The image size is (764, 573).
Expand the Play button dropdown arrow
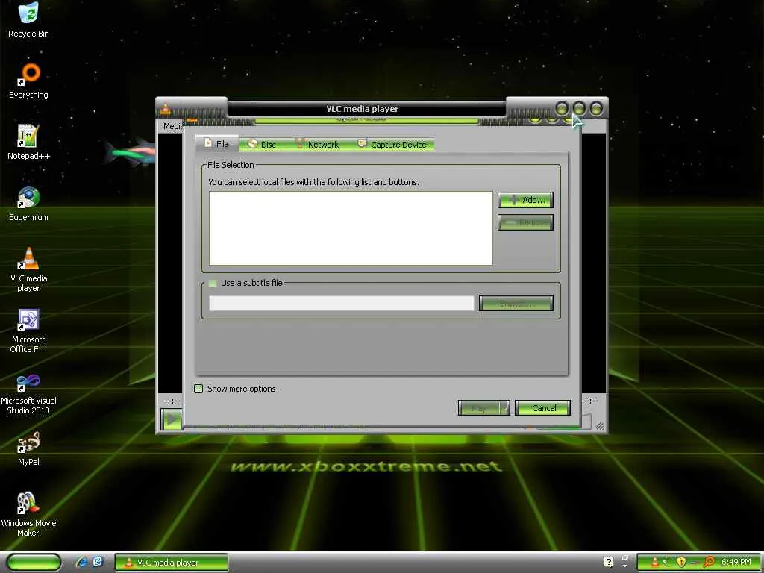click(x=505, y=408)
